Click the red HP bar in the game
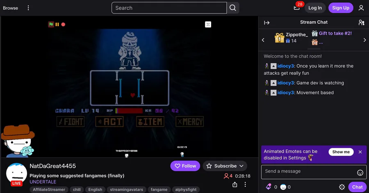Screen dimensions: 369x193 129,110
